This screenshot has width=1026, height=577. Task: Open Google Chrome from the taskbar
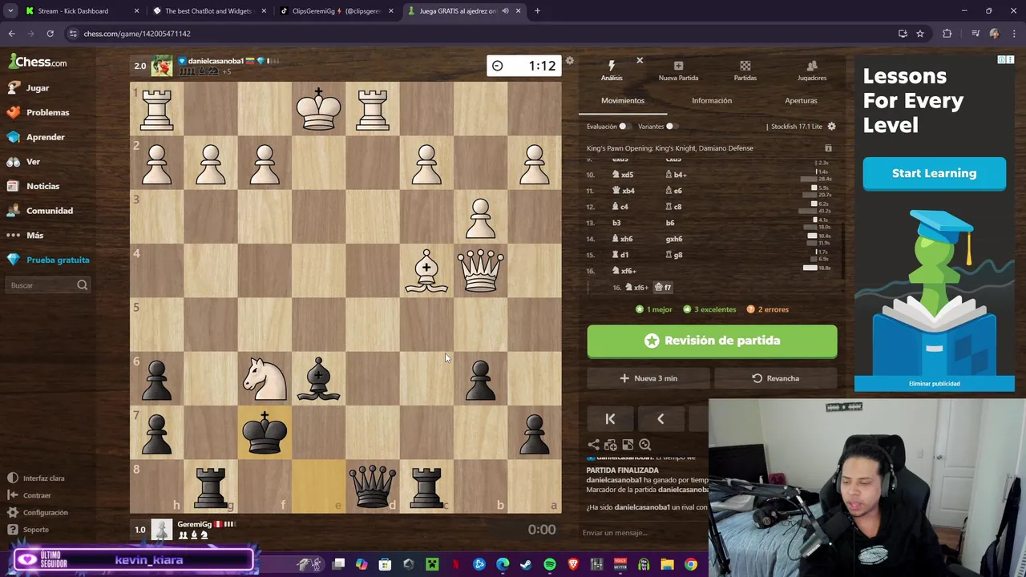[691, 565]
